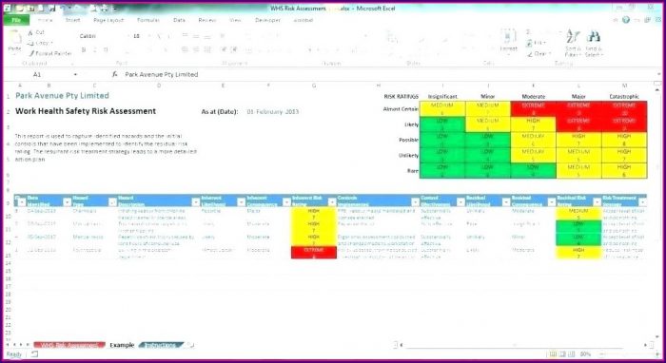Click the As at (Date) label cell

(220, 112)
